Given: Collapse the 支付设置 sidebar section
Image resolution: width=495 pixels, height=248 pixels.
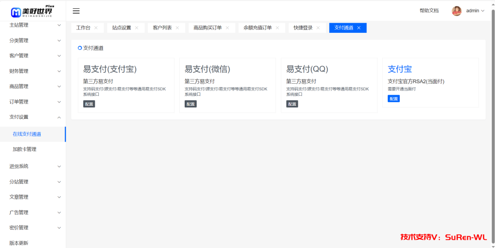Looking at the screenshot, I should [33, 117].
